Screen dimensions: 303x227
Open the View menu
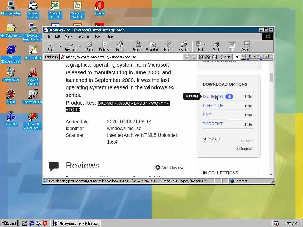[68, 36]
